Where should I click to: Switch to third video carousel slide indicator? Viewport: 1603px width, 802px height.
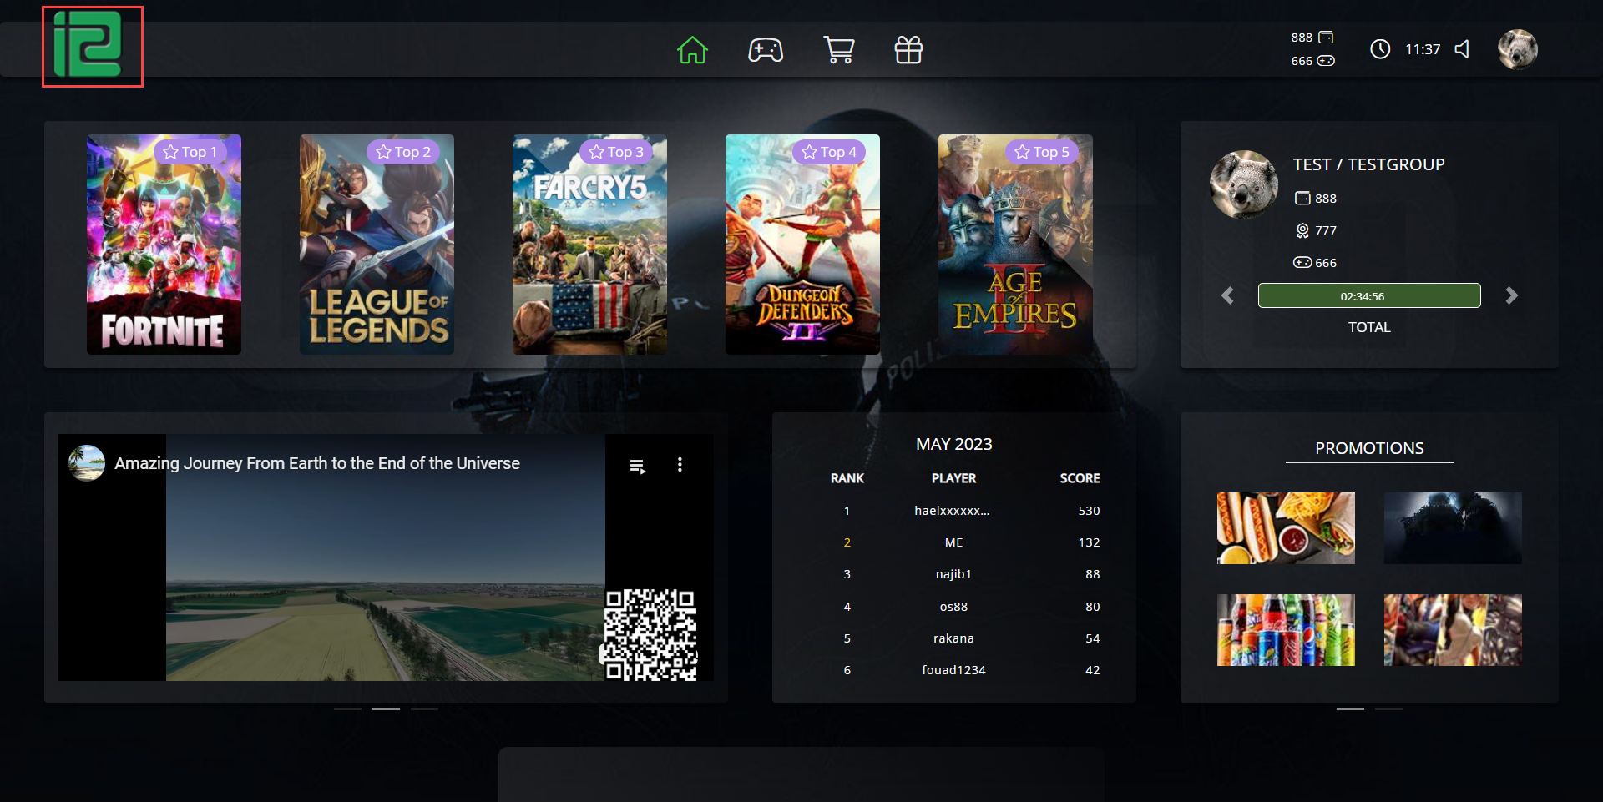424,709
